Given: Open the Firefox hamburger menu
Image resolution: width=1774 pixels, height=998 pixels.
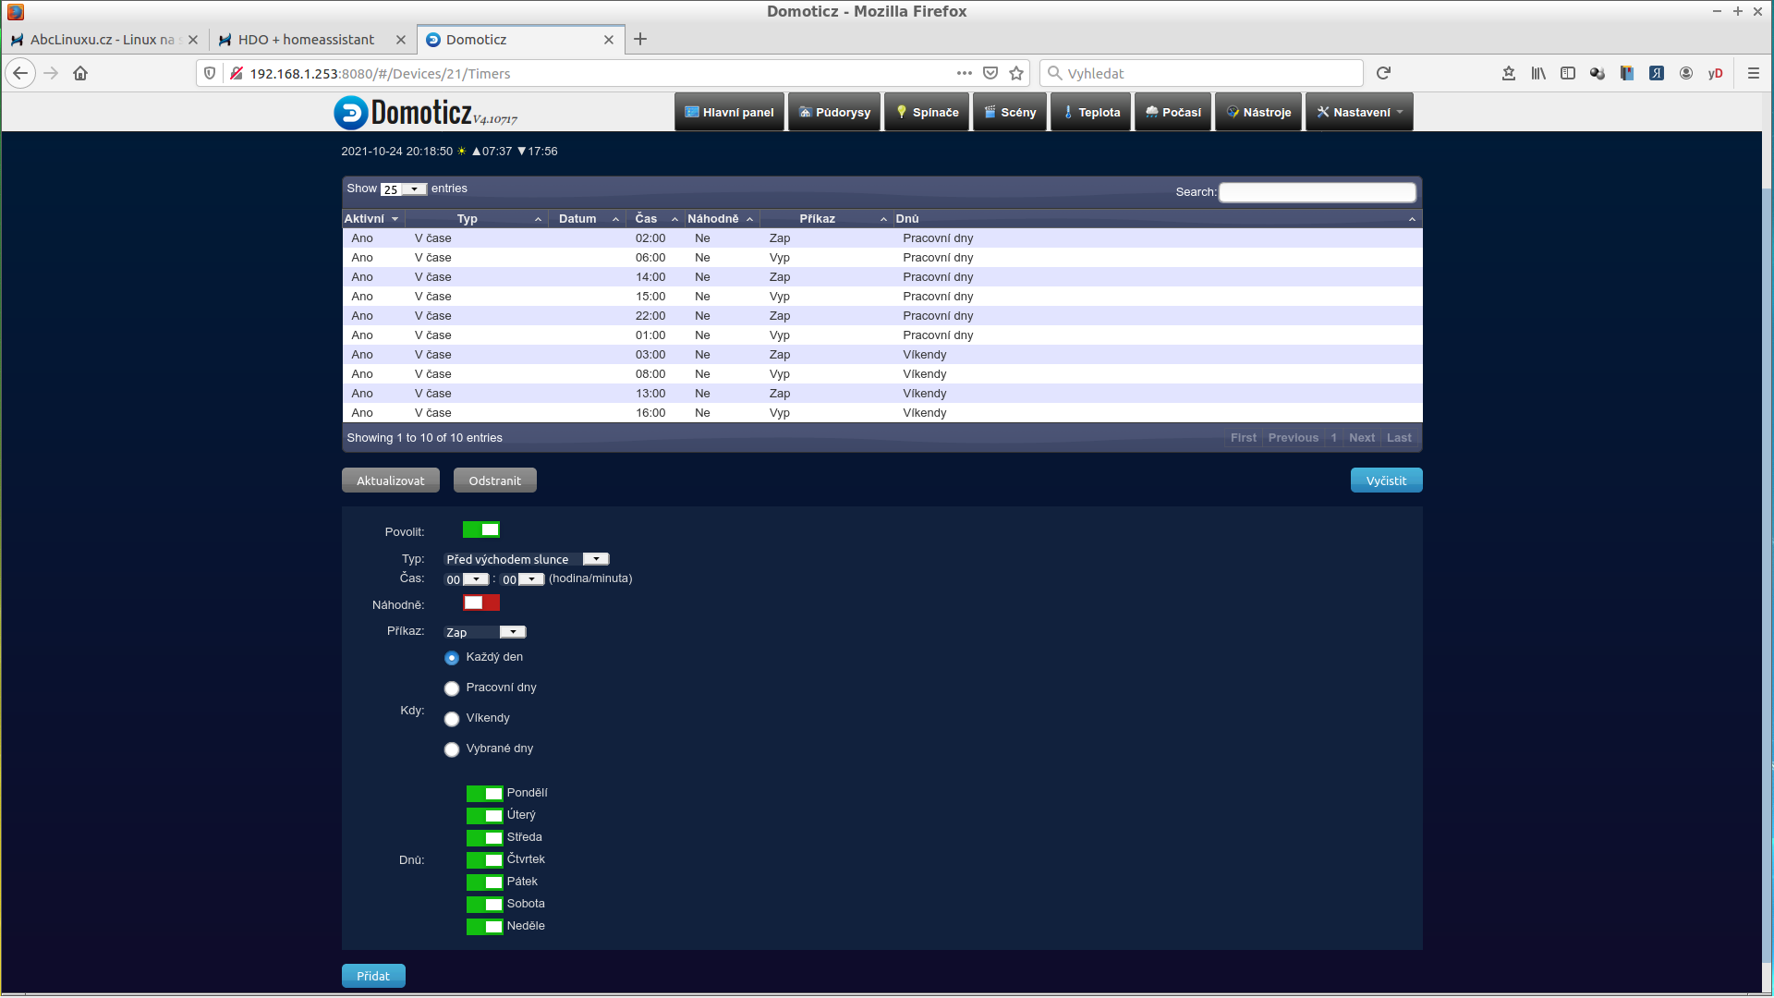Looking at the screenshot, I should click(1753, 73).
